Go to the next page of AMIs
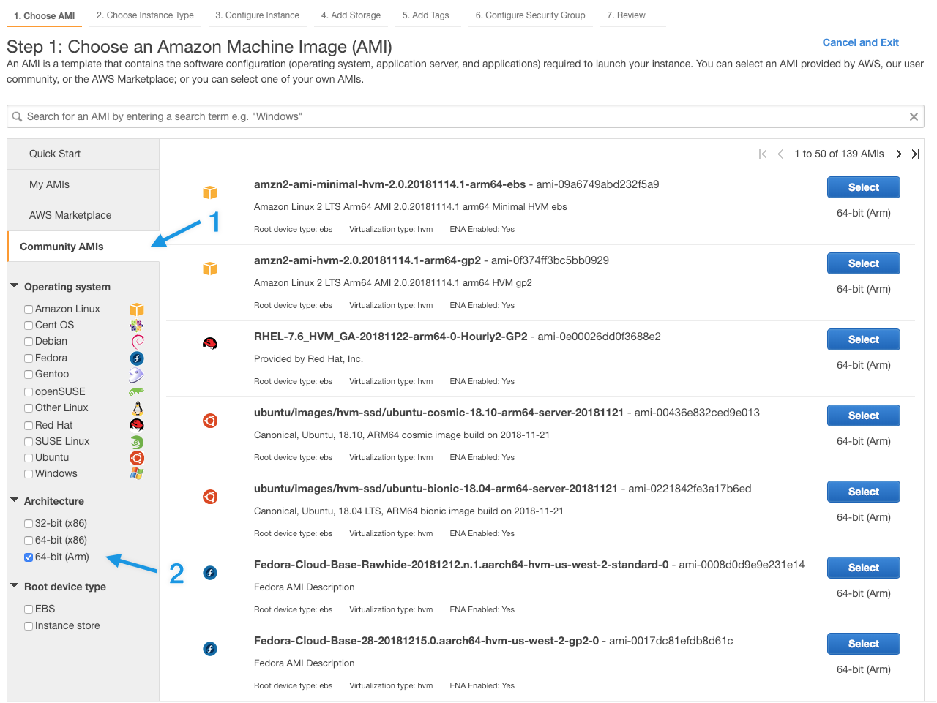Screen dimensions: 937x703 (899, 154)
